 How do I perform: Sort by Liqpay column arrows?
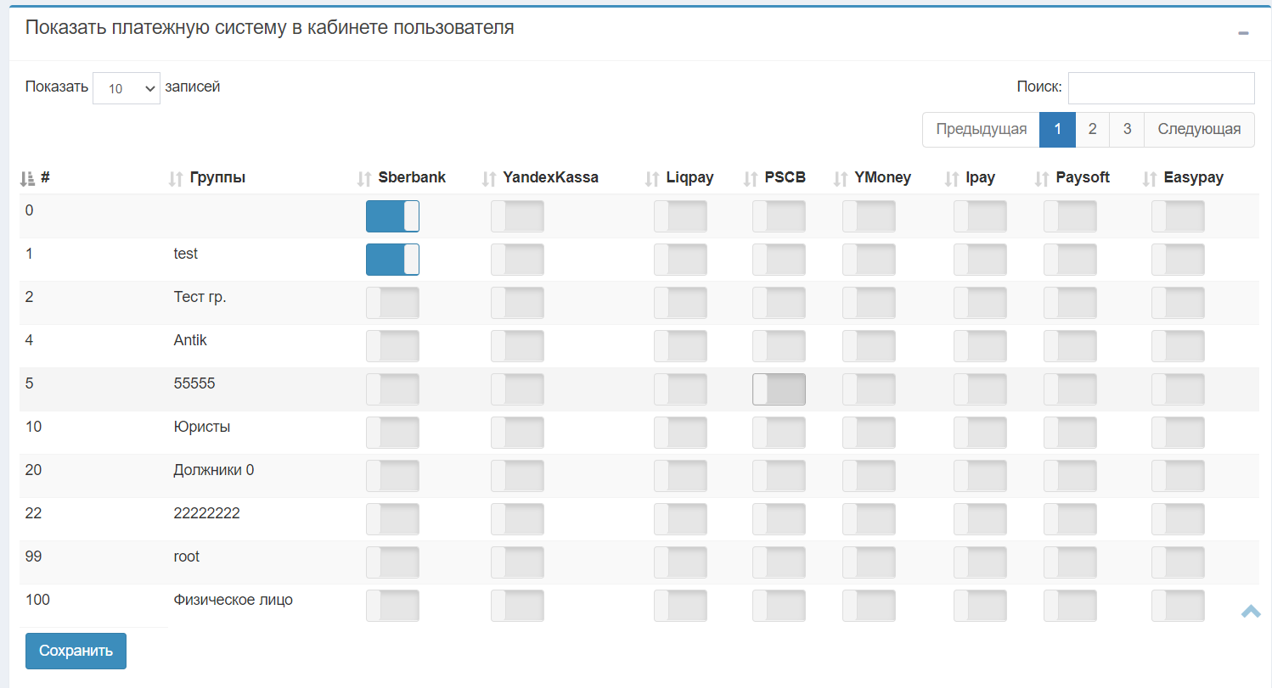click(652, 178)
